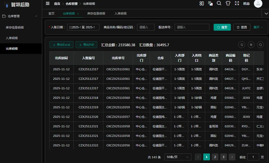
Task: Click cell CKCZX25110360
Action: [x=118, y=98]
